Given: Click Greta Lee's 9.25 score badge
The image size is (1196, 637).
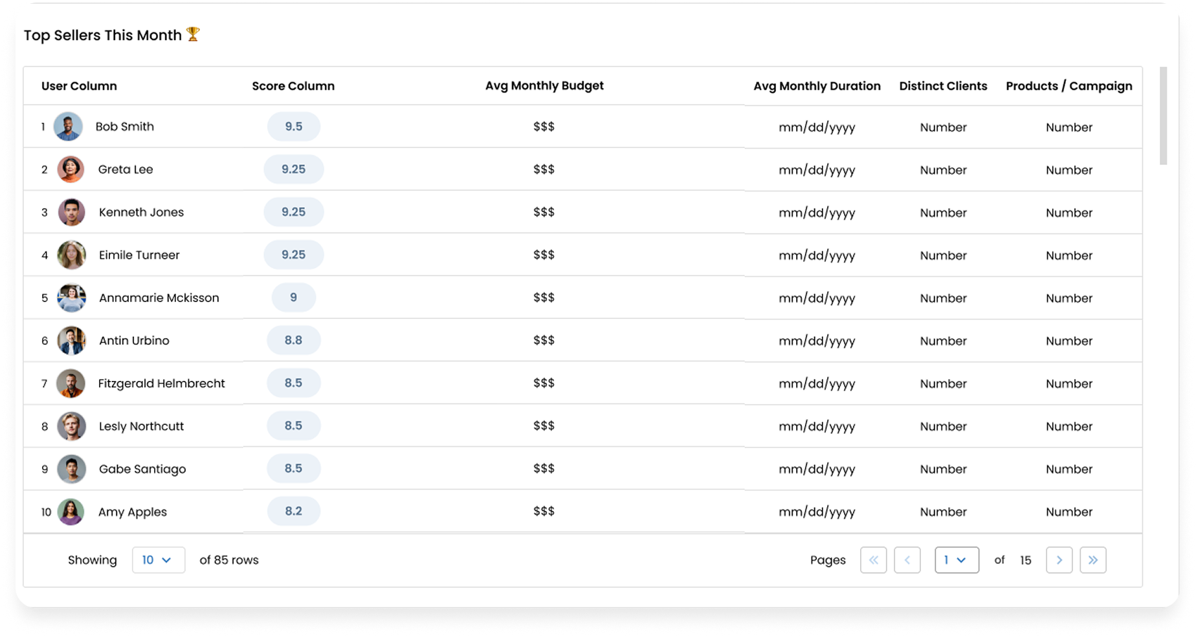Looking at the screenshot, I should coord(293,169).
